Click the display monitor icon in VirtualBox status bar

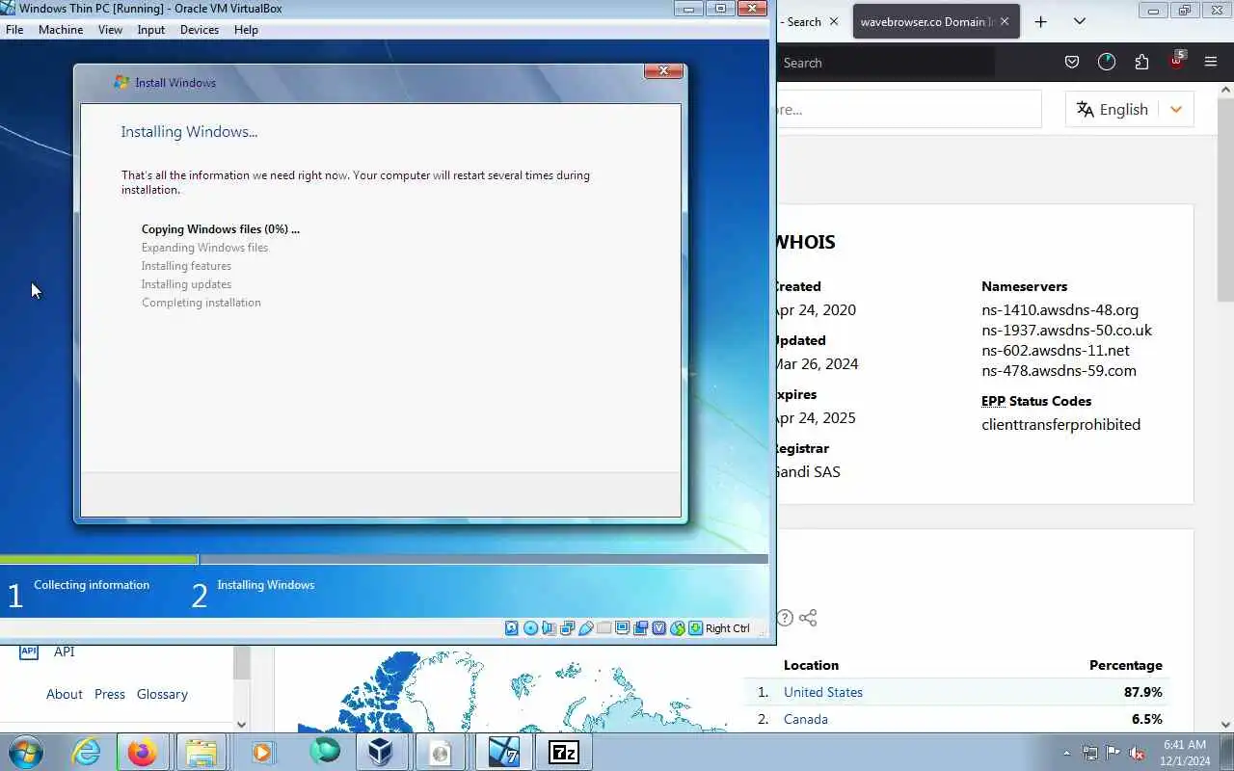point(622,627)
